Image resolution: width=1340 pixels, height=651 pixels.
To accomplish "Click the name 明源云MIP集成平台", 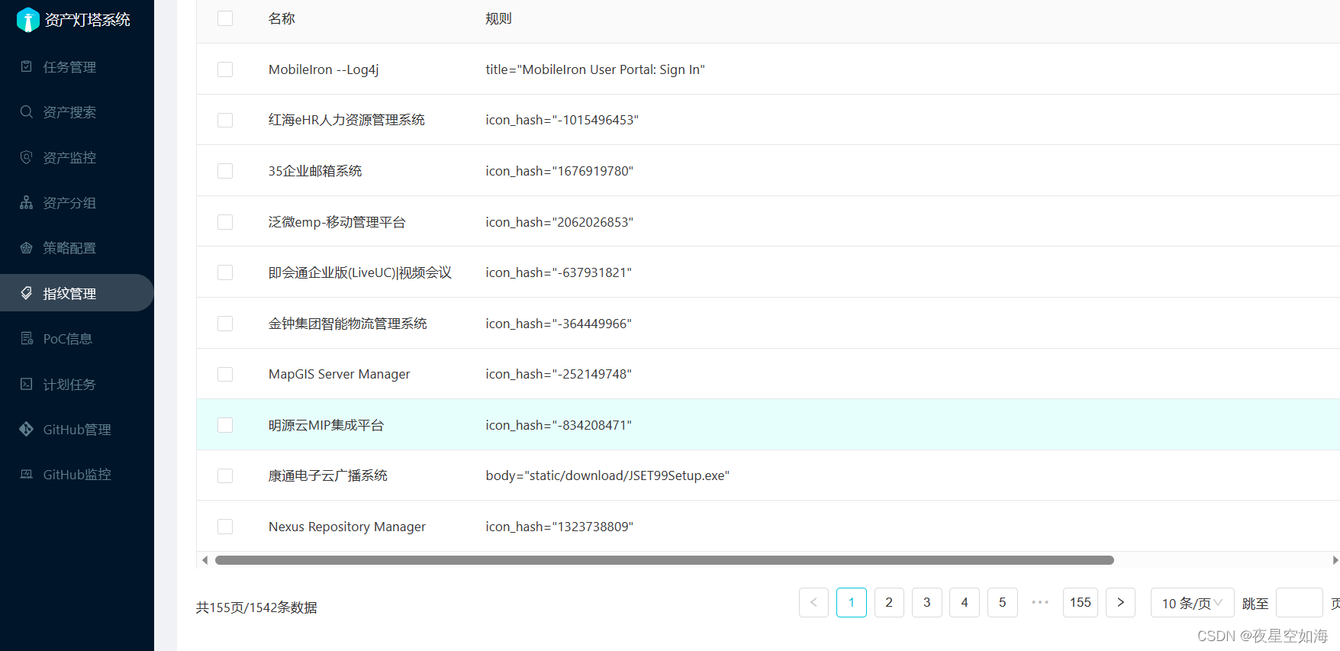I will click(326, 425).
